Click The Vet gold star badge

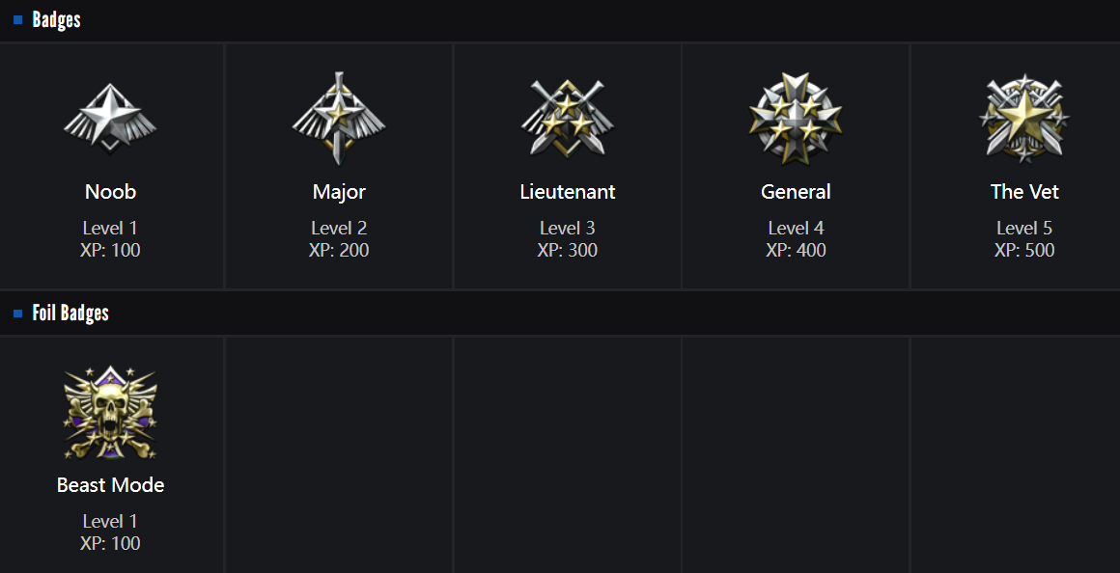pyautogui.click(x=1024, y=120)
